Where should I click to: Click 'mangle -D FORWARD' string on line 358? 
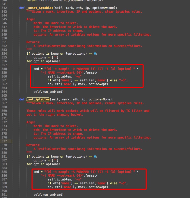pos(74,69)
